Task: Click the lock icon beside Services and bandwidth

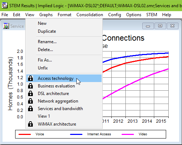Action: [30, 109]
